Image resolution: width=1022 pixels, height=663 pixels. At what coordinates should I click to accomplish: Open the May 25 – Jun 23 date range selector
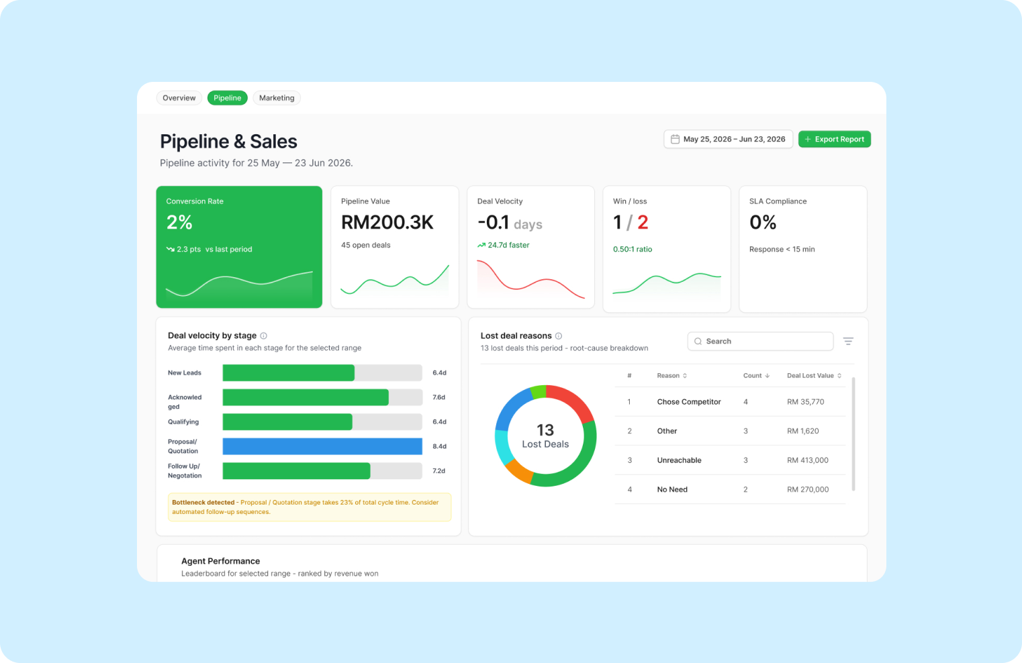(x=728, y=139)
